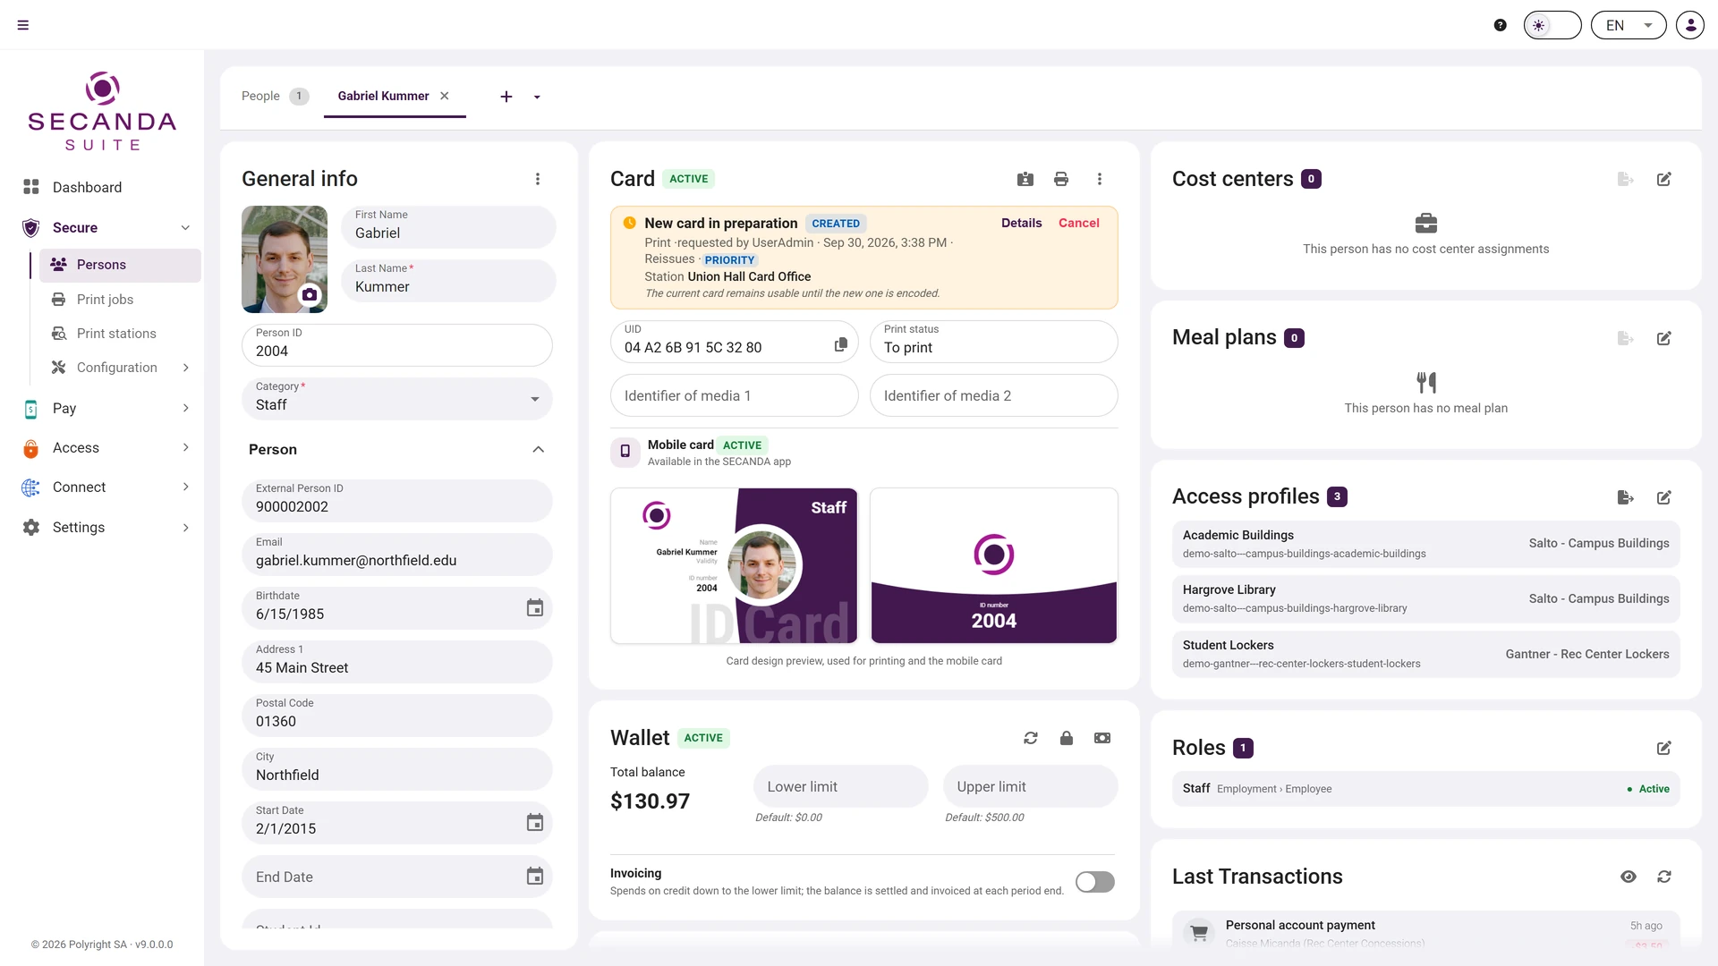Screen dimensions: 1718x966
Task: Click Access profiles export icon
Action: point(1626,497)
